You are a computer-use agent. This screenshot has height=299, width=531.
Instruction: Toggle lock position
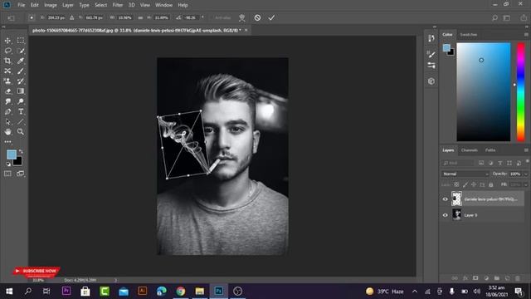click(474, 184)
